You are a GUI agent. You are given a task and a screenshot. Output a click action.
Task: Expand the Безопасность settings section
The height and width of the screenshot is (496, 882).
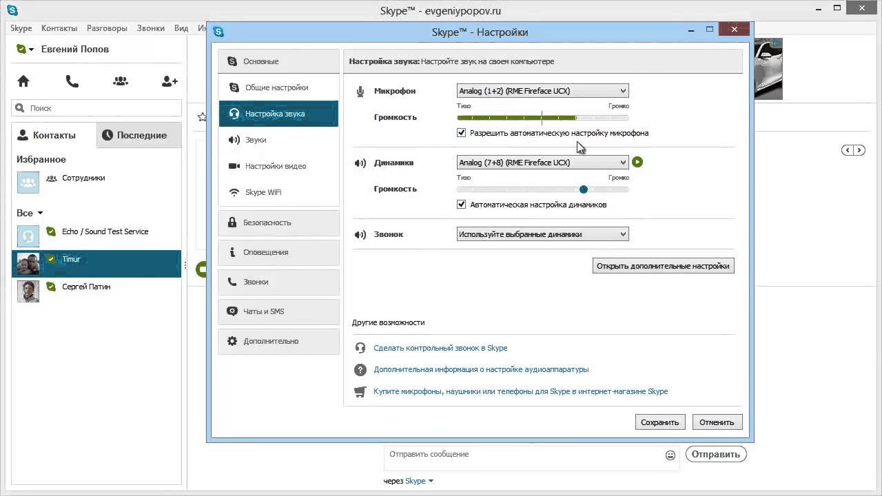point(278,223)
